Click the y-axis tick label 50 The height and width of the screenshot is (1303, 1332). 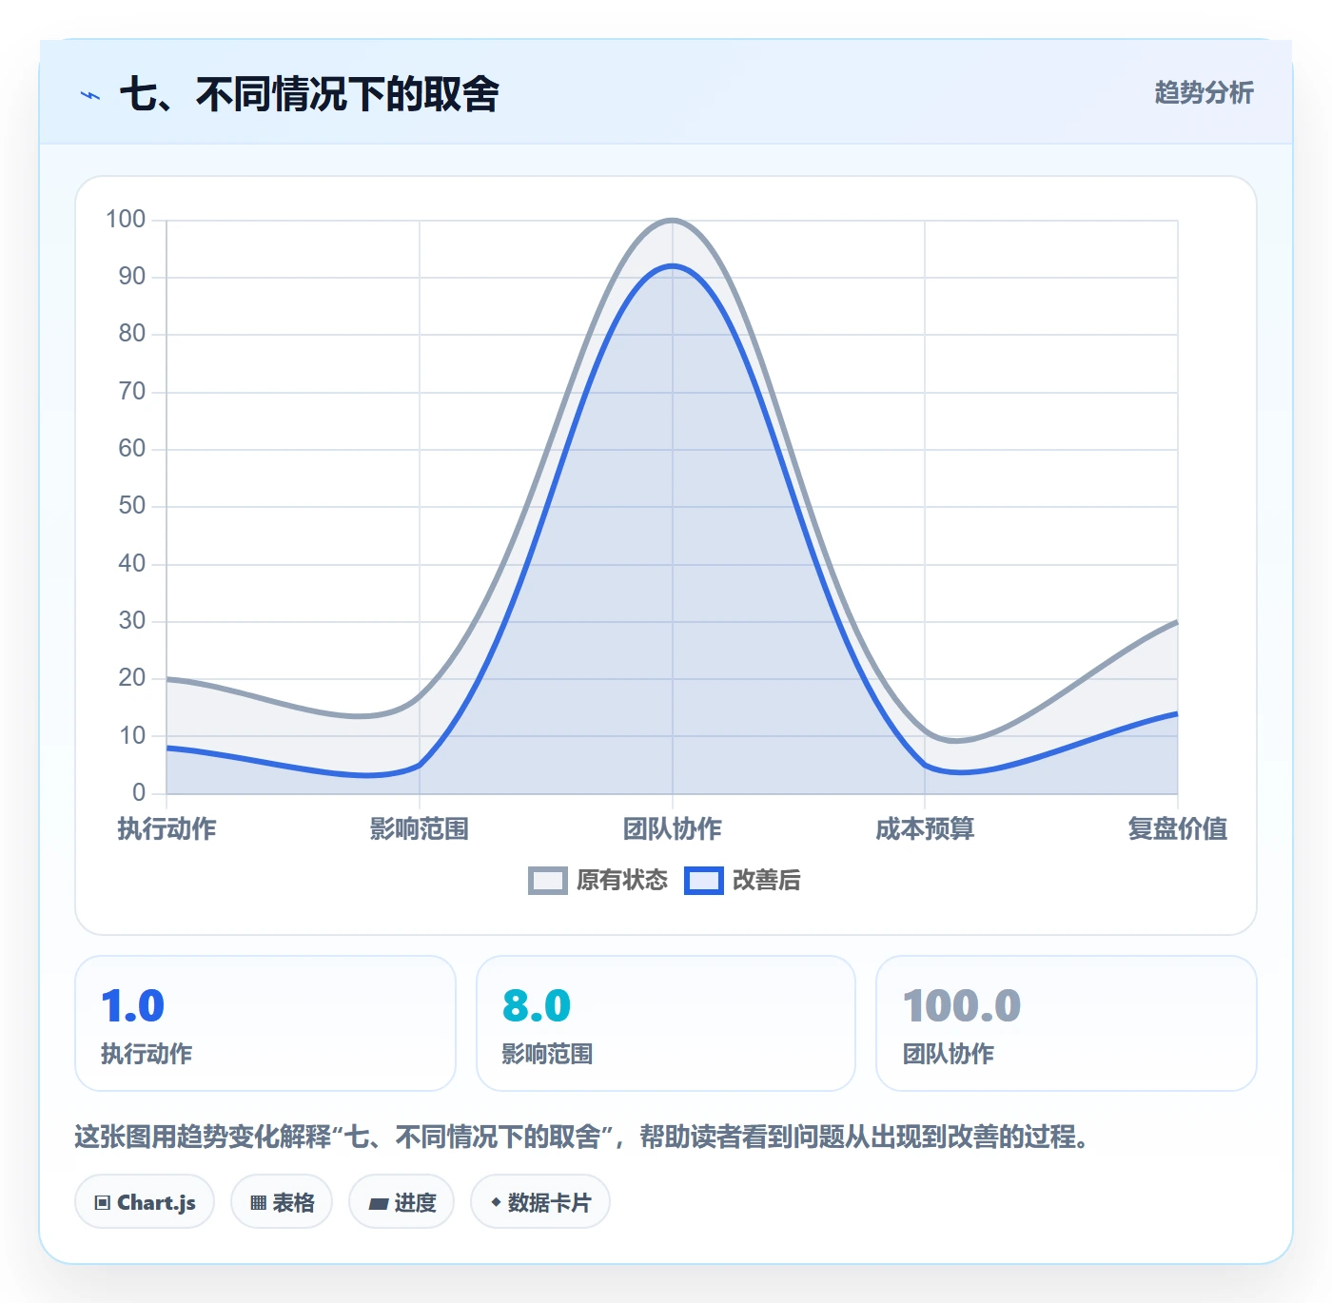tap(132, 506)
